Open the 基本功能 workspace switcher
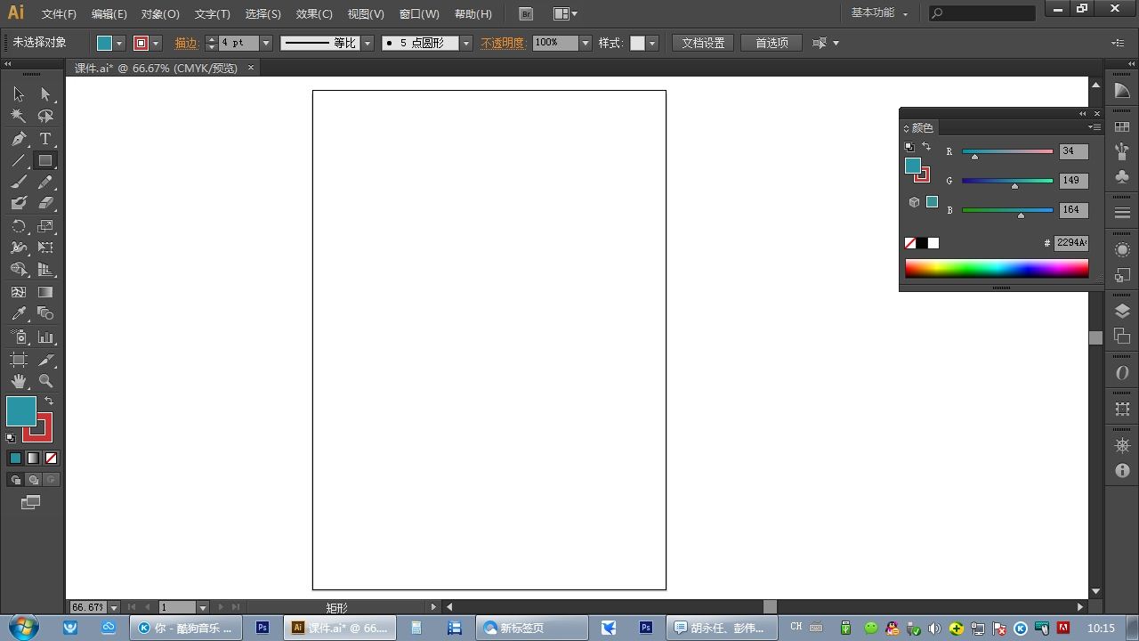This screenshot has height=641, width=1139. (879, 12)
